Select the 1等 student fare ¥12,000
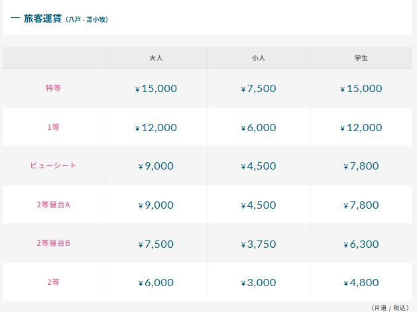This screenshot has height=312, width=417. [x=361, y=128]
